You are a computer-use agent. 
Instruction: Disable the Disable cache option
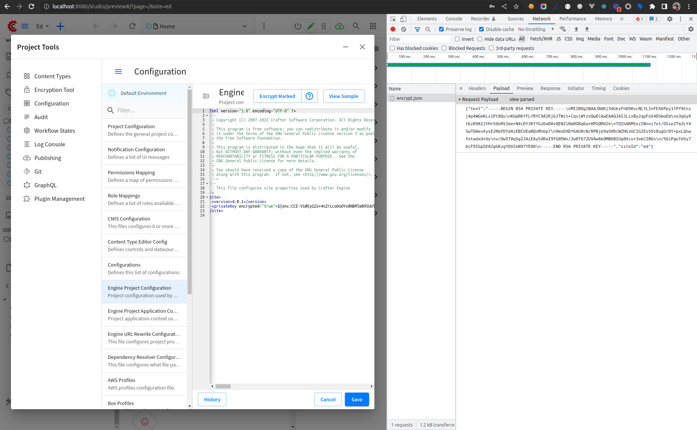pos(481,29)
